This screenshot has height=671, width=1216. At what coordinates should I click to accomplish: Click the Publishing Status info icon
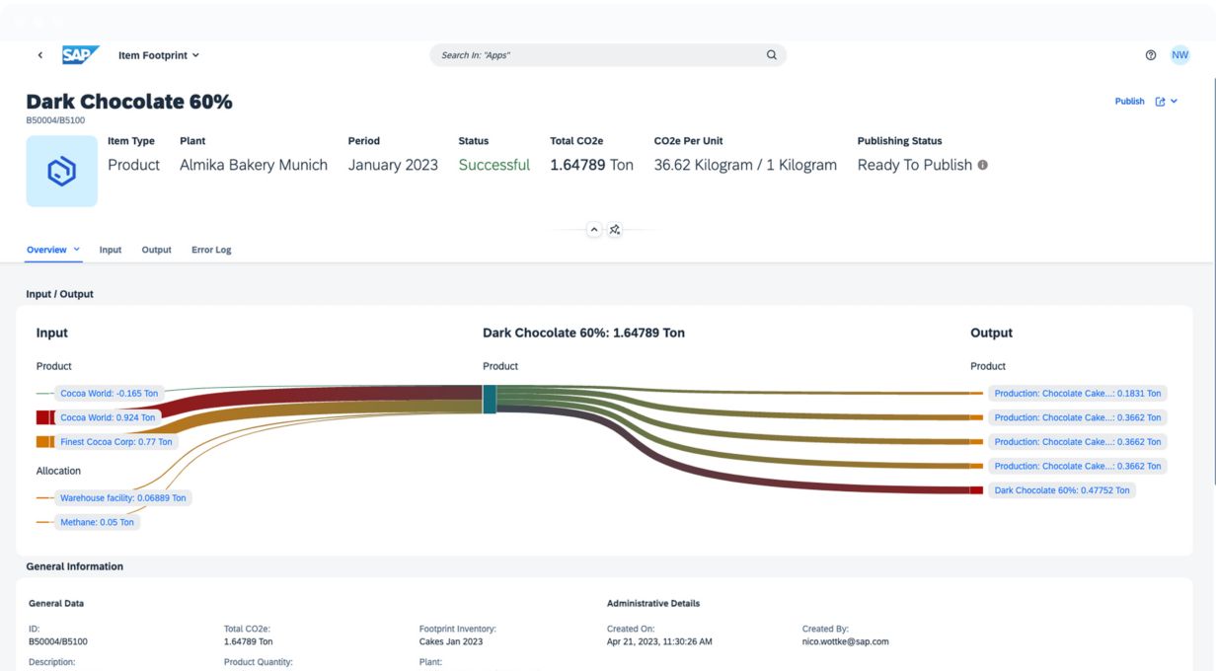982,165
